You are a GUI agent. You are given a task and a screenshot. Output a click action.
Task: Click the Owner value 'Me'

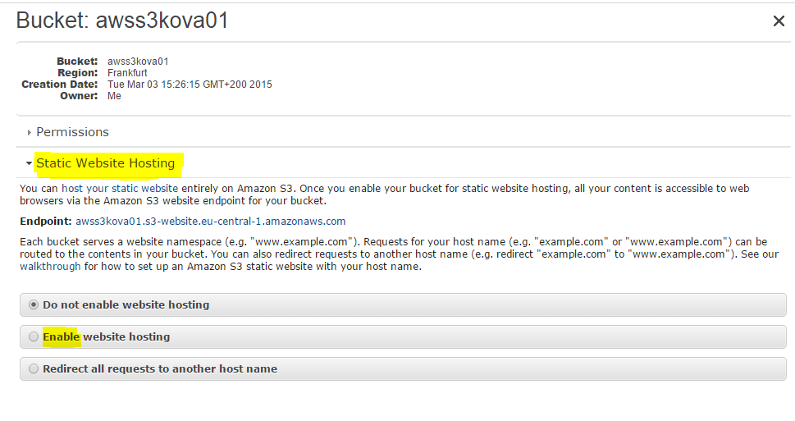pos(114,96)
